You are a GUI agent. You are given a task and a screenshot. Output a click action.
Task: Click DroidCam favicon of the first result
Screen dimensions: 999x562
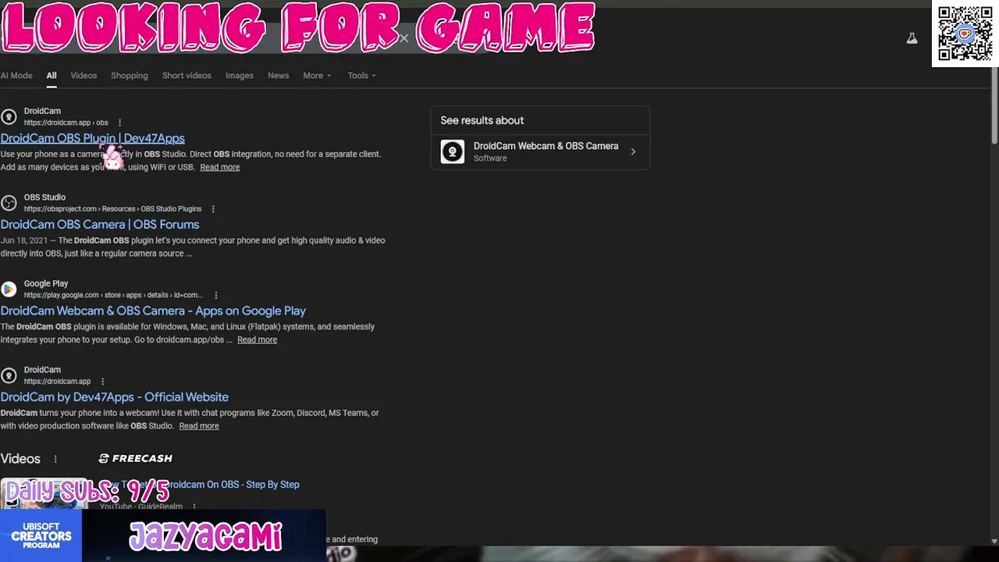pyautogui.click(x=9, y=117)
